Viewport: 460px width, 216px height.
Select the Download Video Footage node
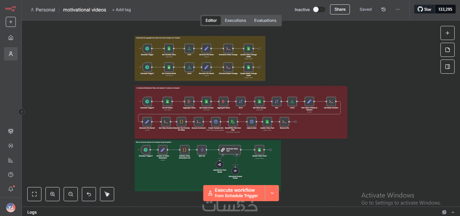[228, 48]
